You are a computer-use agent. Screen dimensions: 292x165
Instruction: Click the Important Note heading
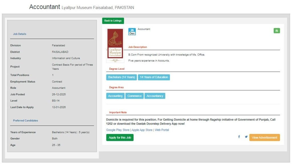118,113
